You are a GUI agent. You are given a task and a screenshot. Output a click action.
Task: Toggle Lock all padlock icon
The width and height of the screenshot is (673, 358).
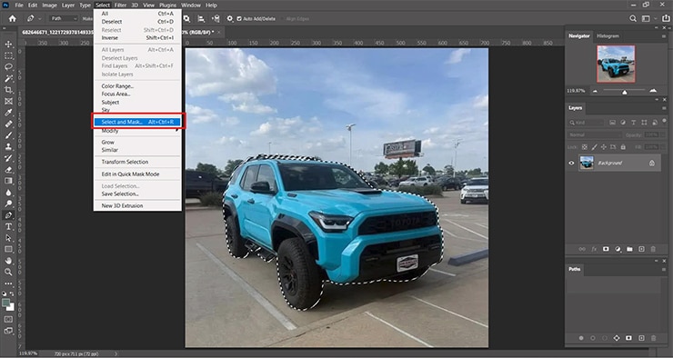pyautogui.click(x=623, y=147)
